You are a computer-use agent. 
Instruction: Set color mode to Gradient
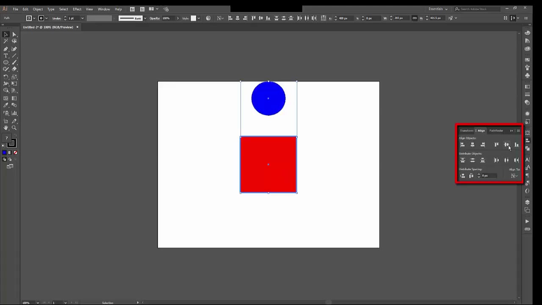point(10,152)
